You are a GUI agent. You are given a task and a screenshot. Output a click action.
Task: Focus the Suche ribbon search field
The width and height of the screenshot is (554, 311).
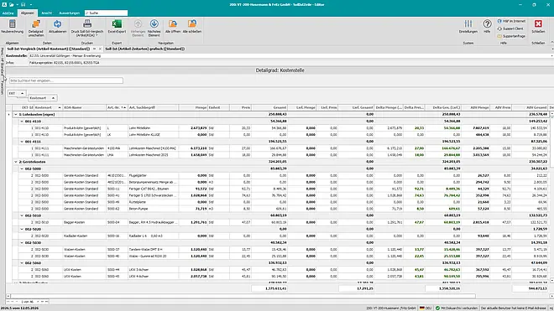106,13
